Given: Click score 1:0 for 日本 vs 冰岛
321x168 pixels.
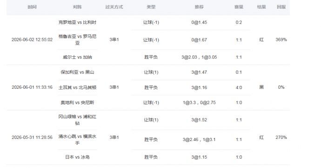Looking at the screenshot, I should pyautogui.click(x=239, y=157).
